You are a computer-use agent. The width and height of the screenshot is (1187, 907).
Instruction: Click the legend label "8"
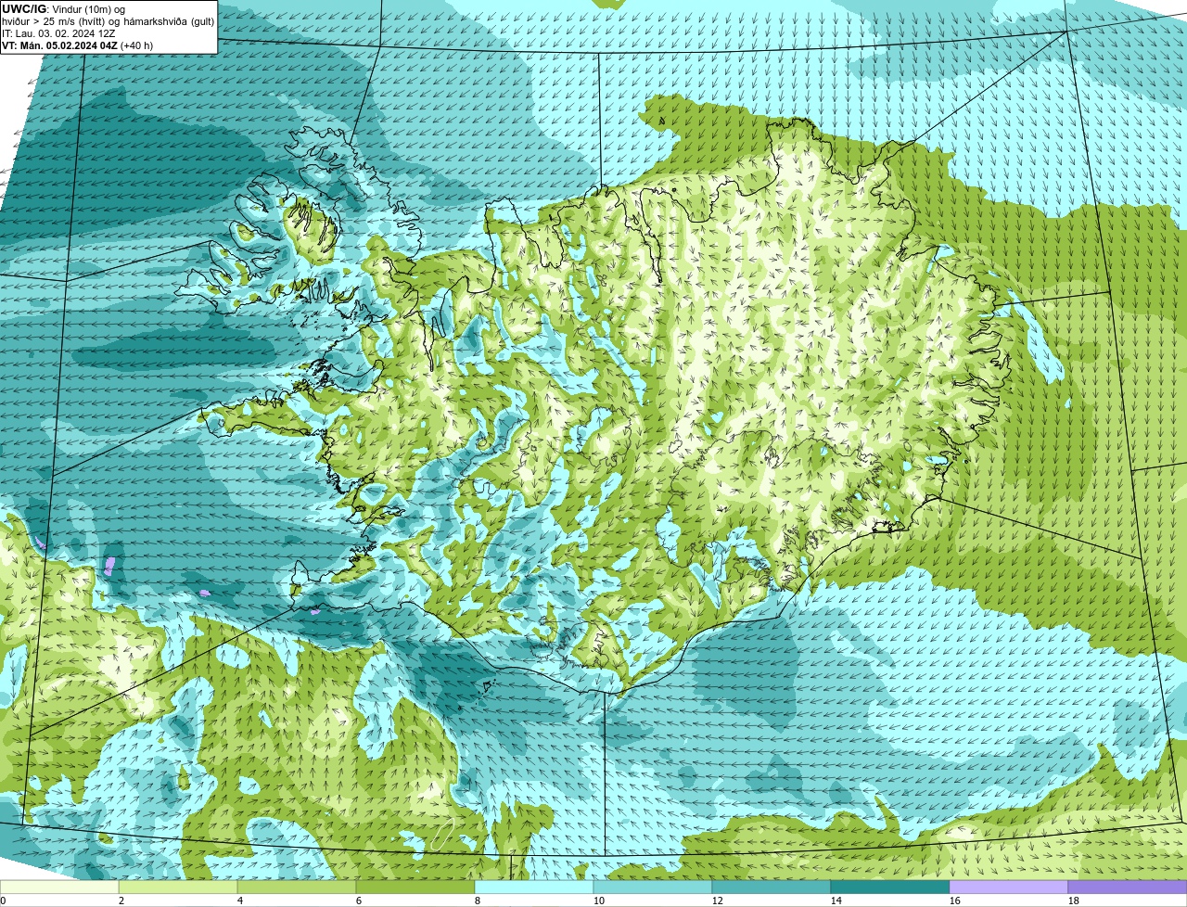pyautogui.click(x=478, y=901)
